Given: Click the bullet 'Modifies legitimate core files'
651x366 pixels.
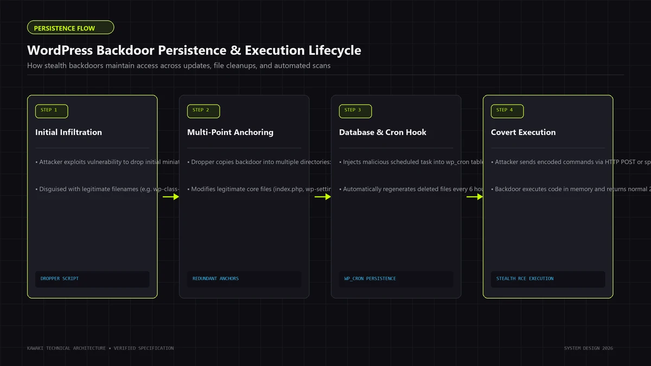Looking at the screenshot, I should point(259,189).
